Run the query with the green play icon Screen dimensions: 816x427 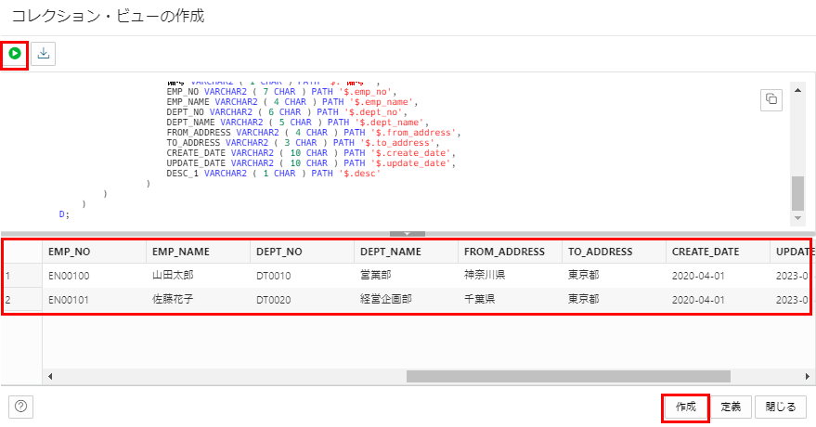(x=15, y=53)
